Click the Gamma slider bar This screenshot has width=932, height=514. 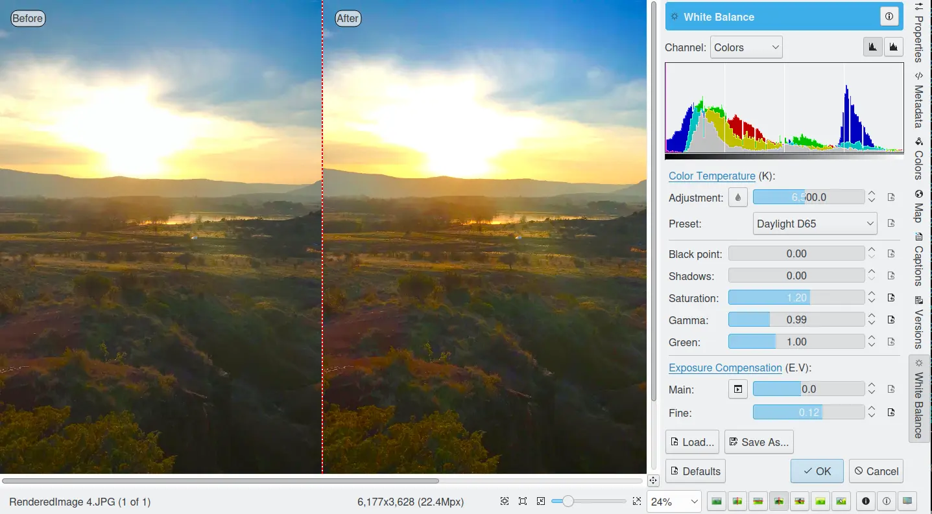click(796, 320)
